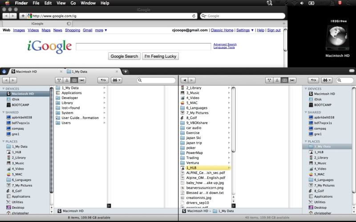Switch right pane to icon view
Screen dimensions: 356x222
pos(269,80)
